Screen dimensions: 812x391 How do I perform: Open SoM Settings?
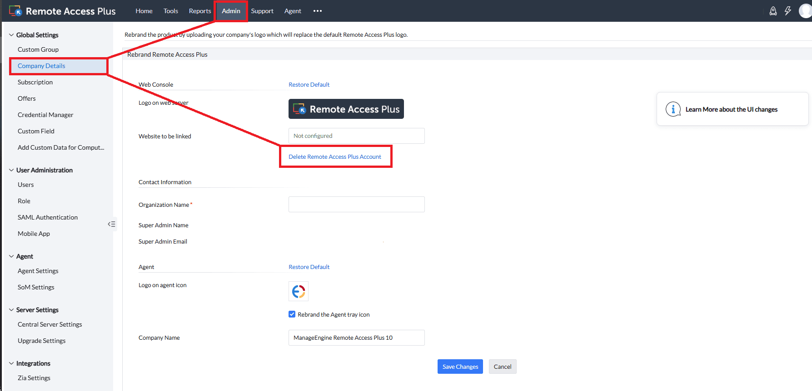pos(36,287)
